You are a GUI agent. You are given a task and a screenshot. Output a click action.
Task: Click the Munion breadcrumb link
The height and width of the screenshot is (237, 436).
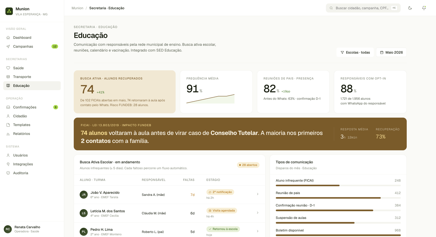click(x=77, y=8)
